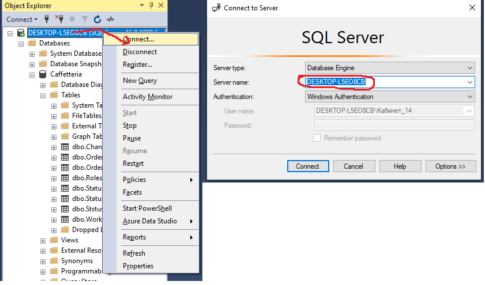The width and height of the screenshot is (485, 285).
Task: Click the Options >> button
Action: (450, 166)
